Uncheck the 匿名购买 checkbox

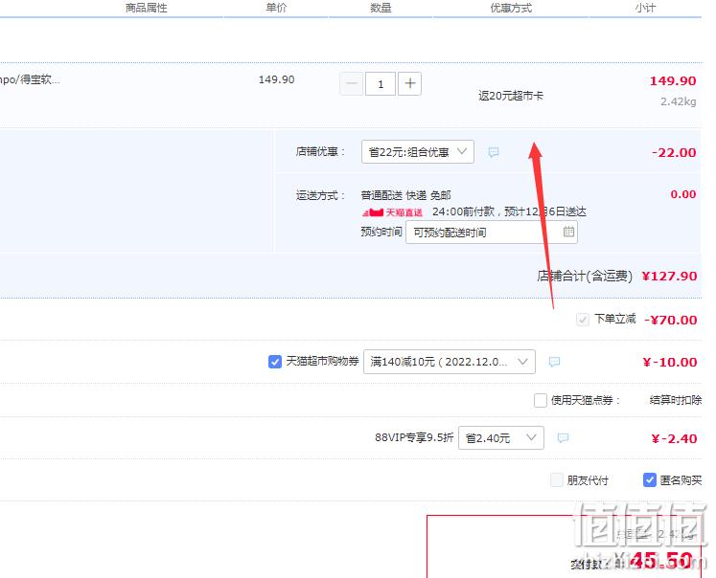(x=649, y=480)
